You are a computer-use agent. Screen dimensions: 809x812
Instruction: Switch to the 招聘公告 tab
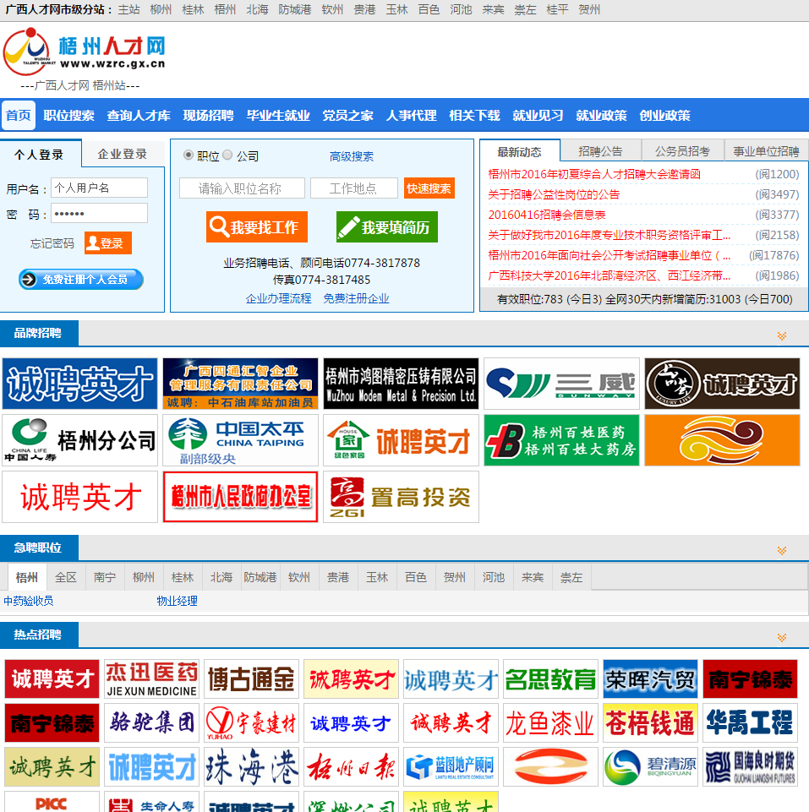(600, 151)
